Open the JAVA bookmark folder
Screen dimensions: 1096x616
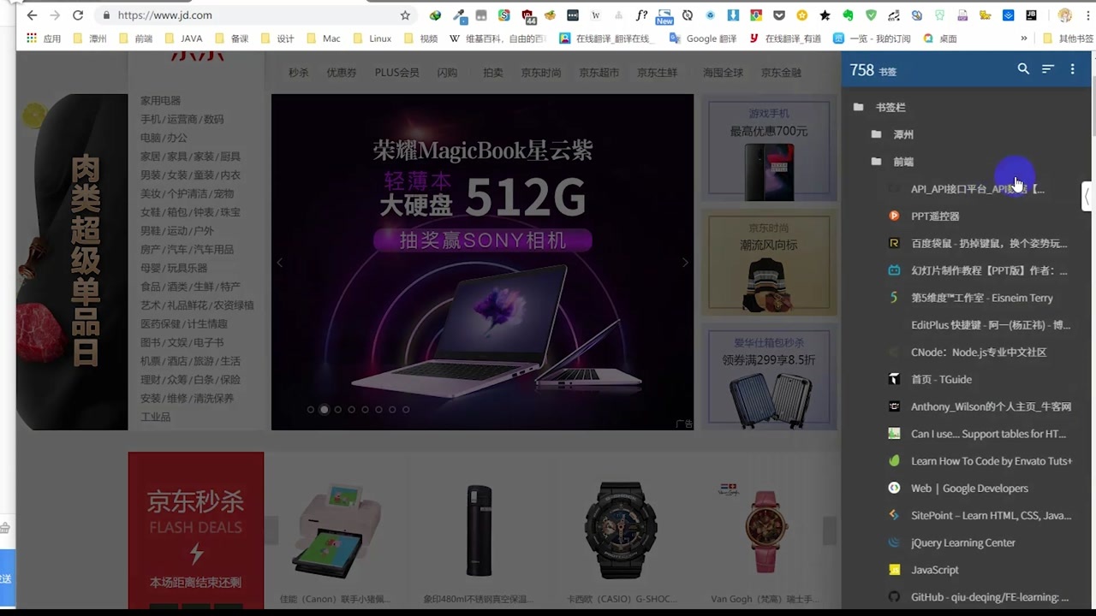(182, 38)
